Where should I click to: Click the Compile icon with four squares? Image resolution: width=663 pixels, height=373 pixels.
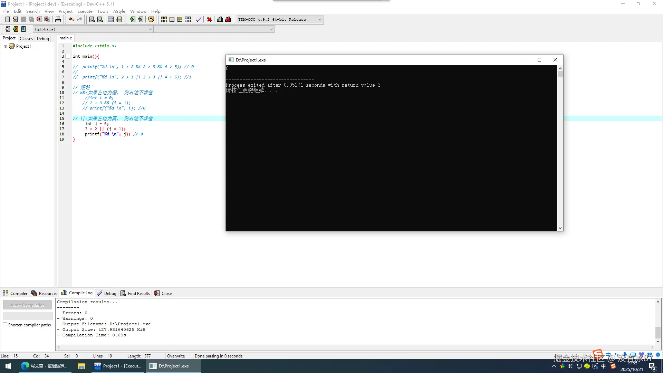click(x=164, y=19)
